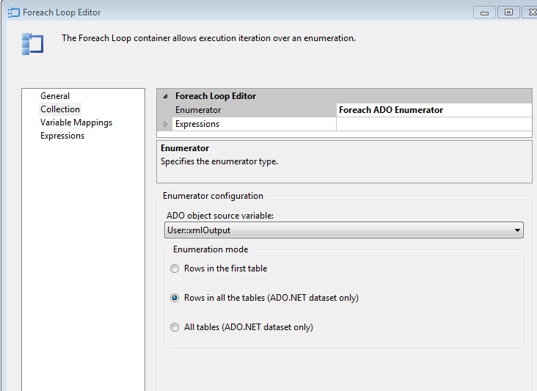The height and width of the screenshot is (391, 537).
Task: Go to the Expressions page in sidebar
Action: pos(62,136)
